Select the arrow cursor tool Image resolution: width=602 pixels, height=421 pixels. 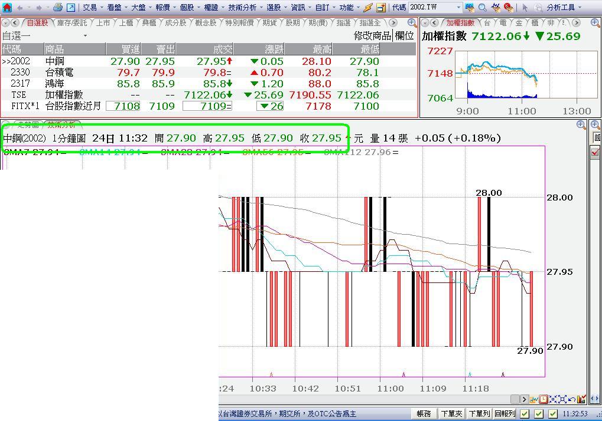(x=525, y=7)
